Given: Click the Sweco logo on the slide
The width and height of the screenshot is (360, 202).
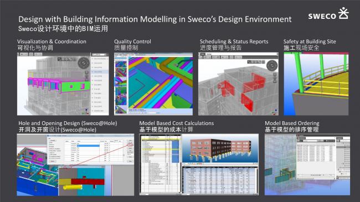Looking at the screenshot, I should [x=328, y=13].
